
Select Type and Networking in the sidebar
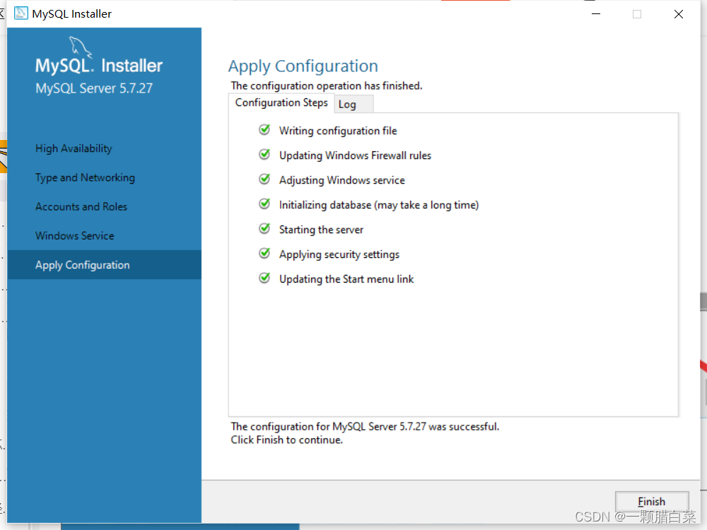(x=85, y=177)
